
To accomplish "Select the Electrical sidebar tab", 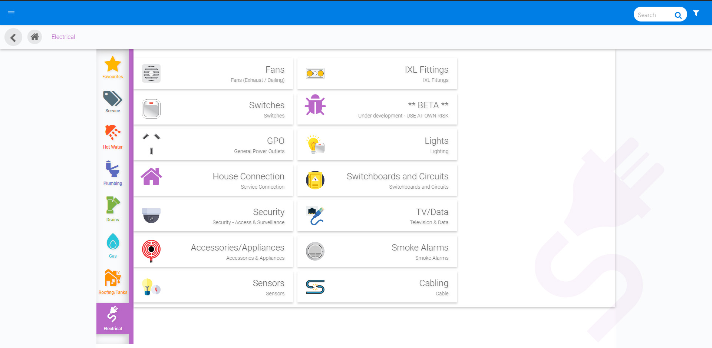I will [x=113, y=318].
